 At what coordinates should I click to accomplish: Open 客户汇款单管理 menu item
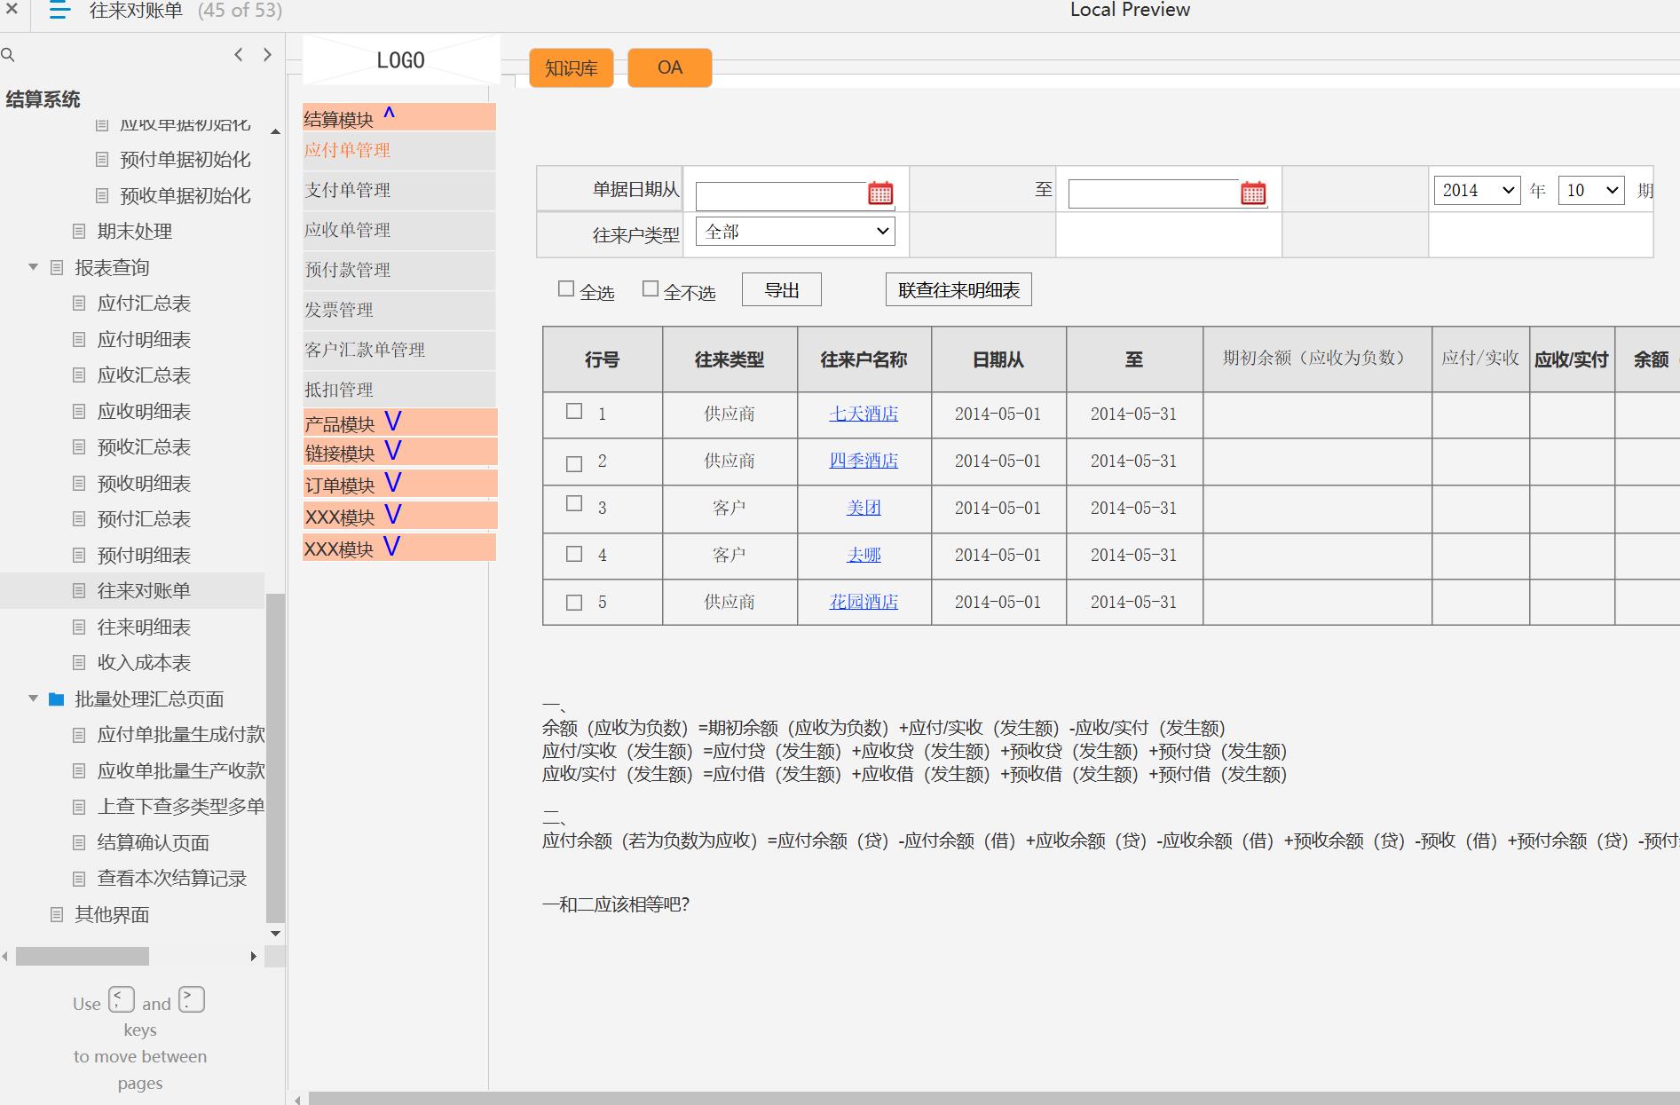[x=398, y=350]
